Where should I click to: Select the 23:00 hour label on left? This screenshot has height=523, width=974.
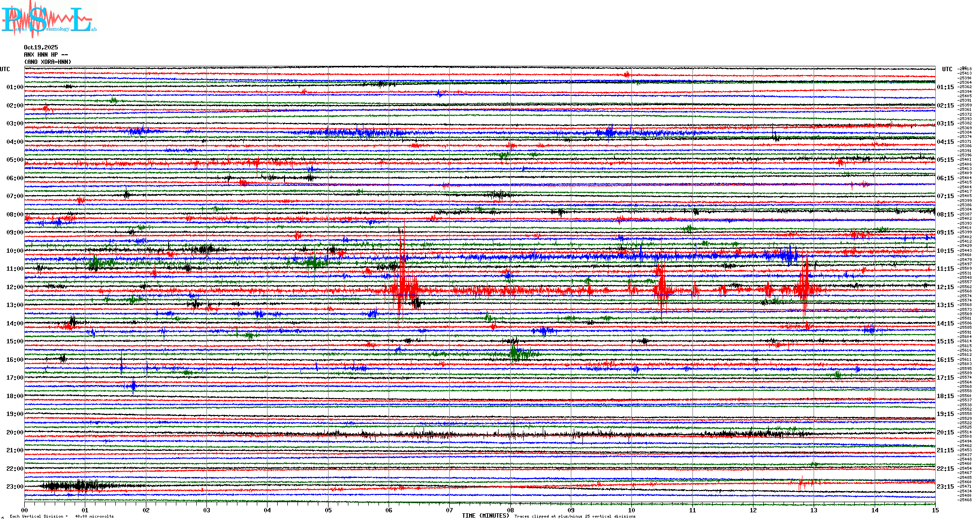coord(15,487)
